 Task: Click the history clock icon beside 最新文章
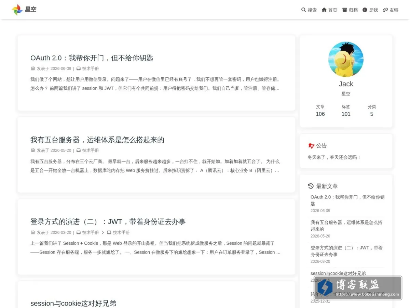click(311, 186)
